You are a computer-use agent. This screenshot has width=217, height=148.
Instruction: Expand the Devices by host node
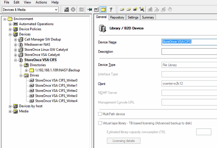click(10, 106)
